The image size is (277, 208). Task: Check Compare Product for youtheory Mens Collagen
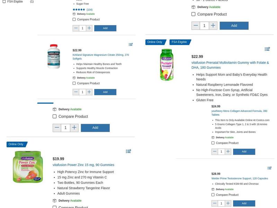click(213, 143)
